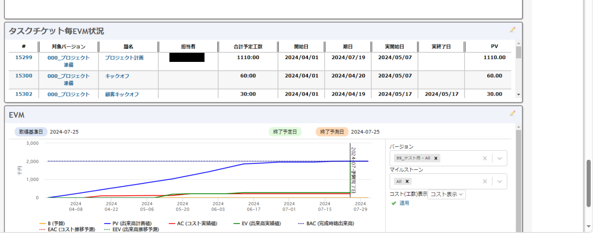
Task: Click the 題名 column header
Action: click(x=128, y=47)
